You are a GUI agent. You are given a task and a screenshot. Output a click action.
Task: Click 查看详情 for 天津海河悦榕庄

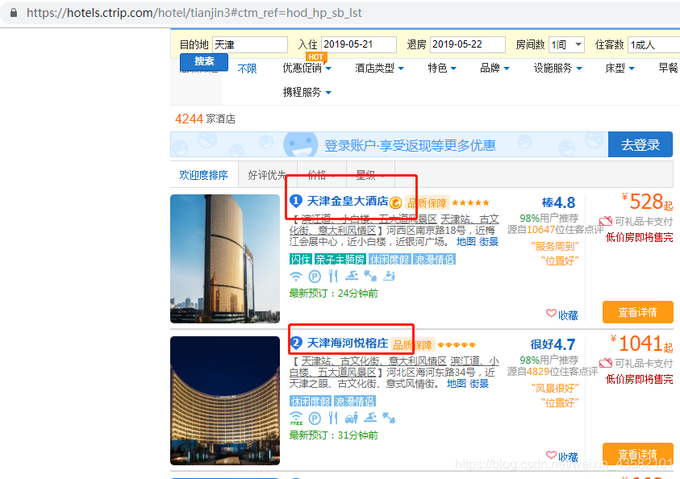[x=637, y=454]
